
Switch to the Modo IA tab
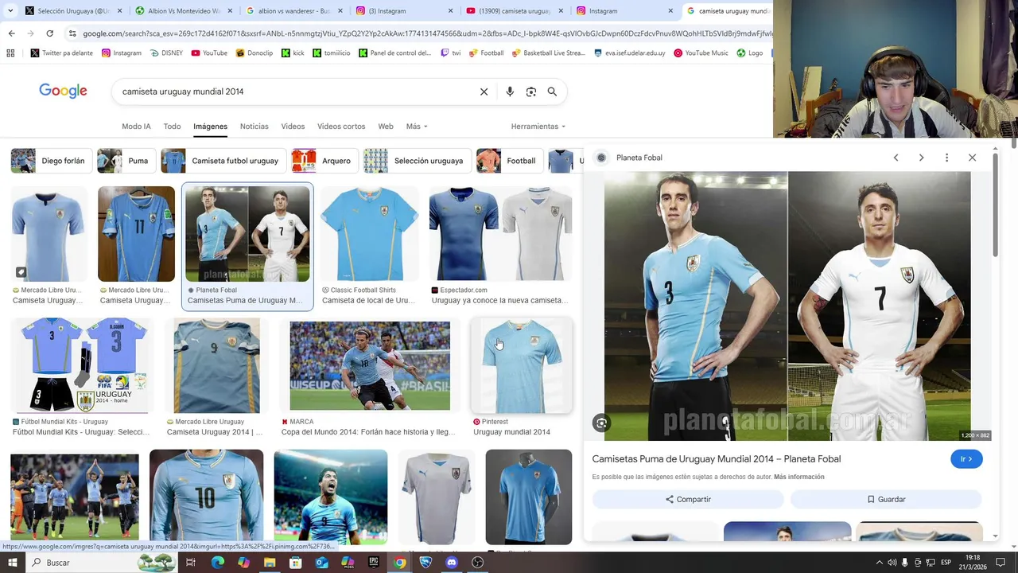[136, 127]
